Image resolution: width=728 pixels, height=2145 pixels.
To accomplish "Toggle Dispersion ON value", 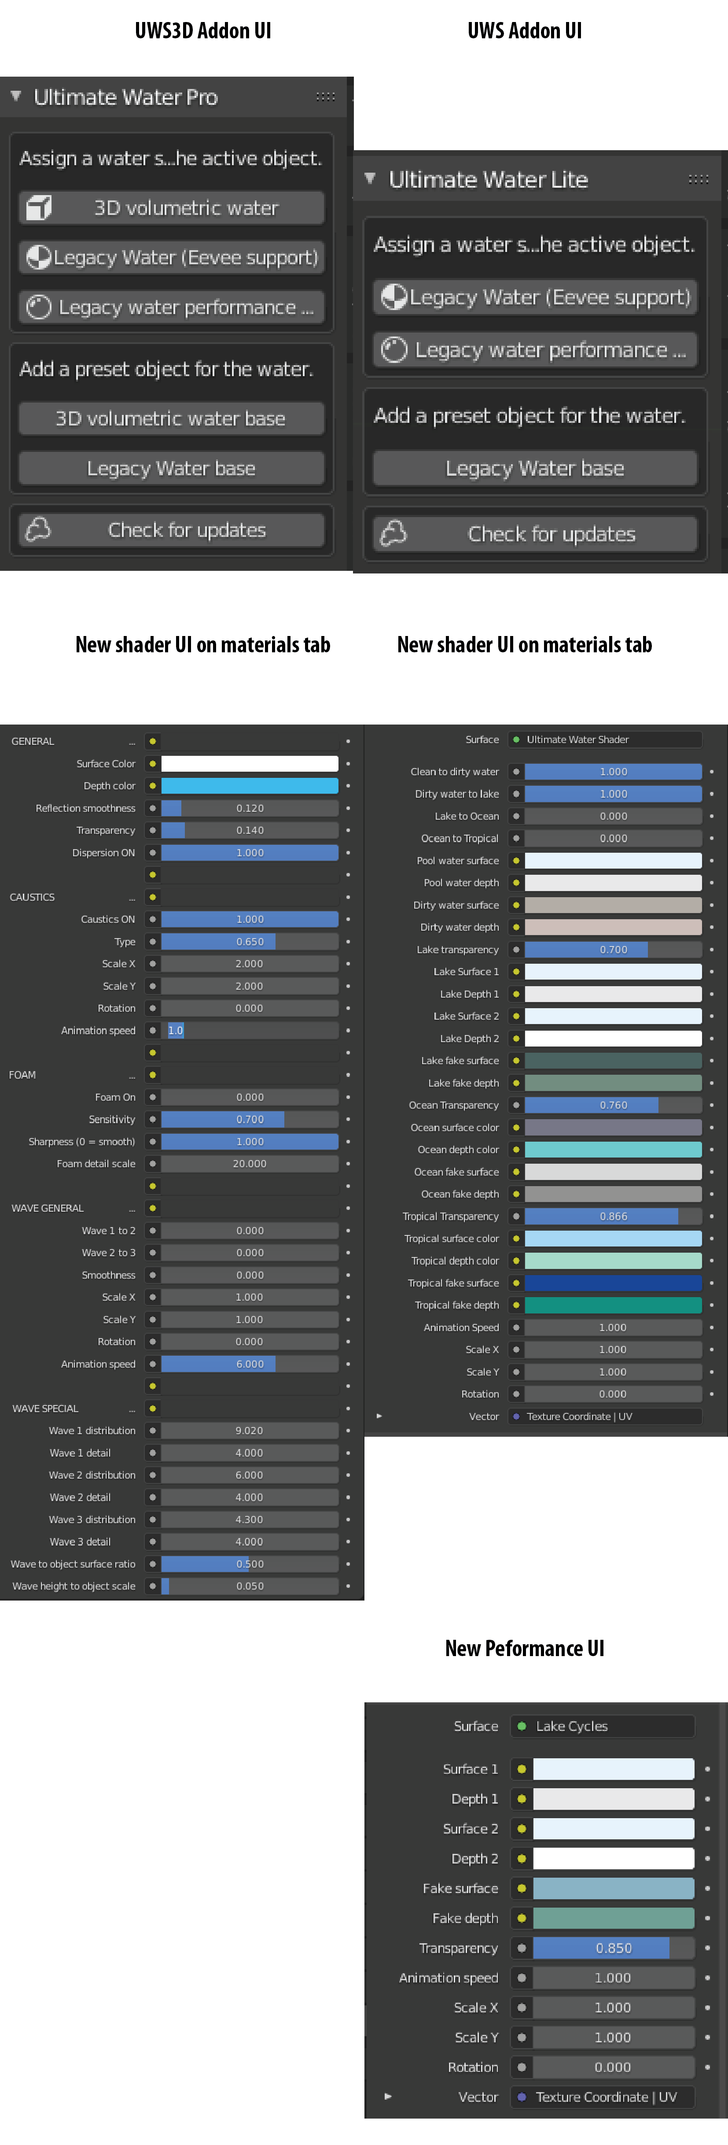I will (x=250, y=853).
